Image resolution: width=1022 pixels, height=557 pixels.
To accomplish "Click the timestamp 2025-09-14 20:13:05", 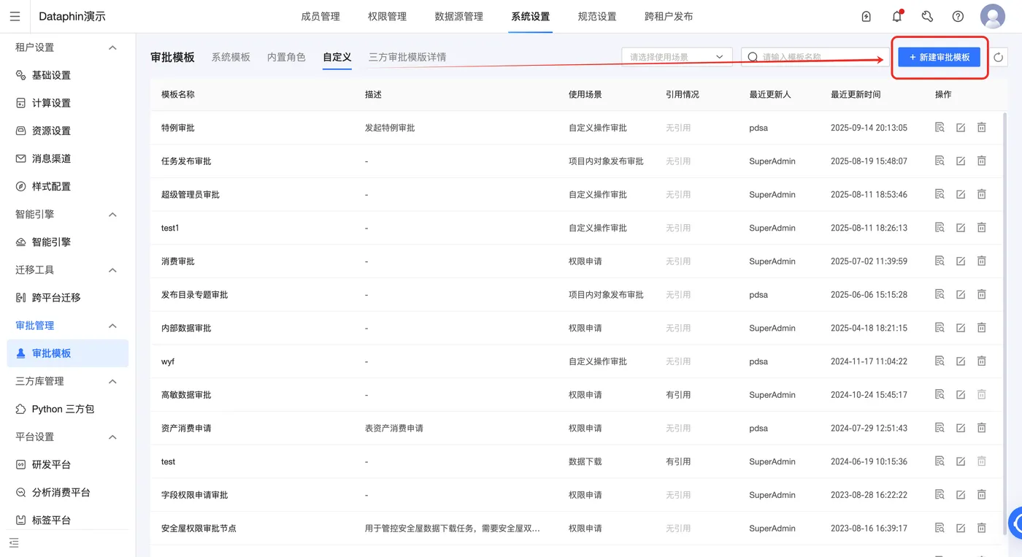I will tap(869, 128).
